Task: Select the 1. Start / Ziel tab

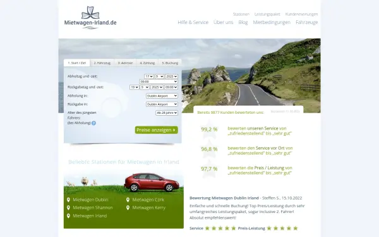Action: 77,63
